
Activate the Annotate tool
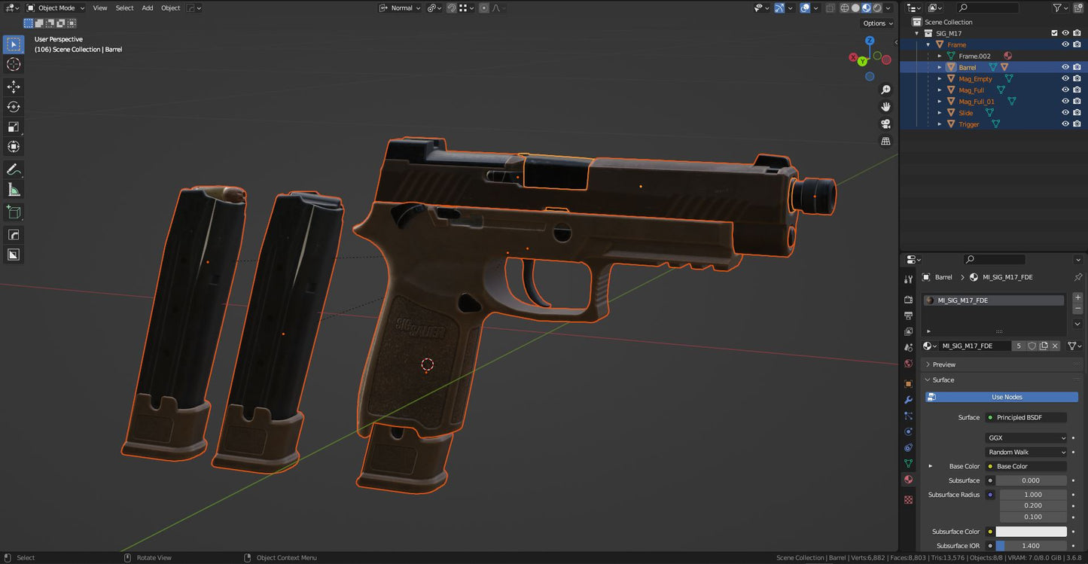pos(14,169)
